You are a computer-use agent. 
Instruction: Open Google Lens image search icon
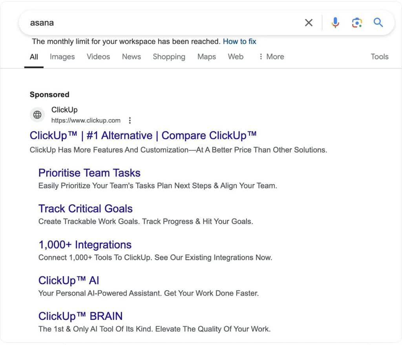pos(356,23)
